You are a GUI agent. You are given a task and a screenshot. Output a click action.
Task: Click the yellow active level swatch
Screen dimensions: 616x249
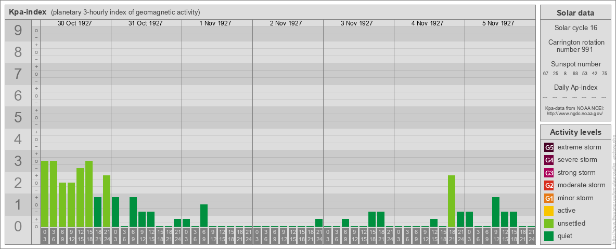[549, 211]
